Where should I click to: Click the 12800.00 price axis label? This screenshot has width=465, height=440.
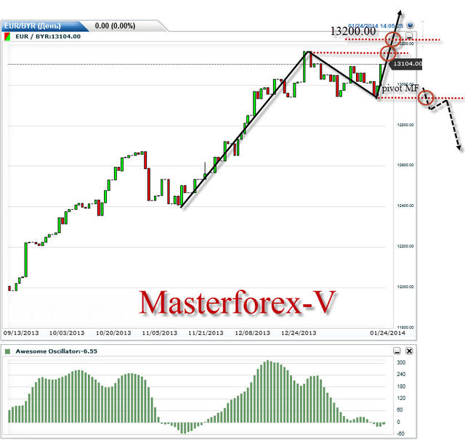[x=405, y=125]
